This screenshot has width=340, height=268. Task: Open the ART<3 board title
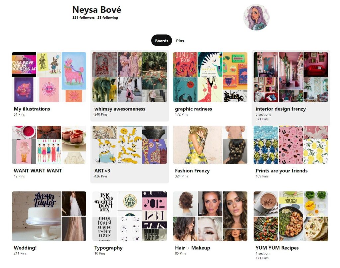(x=102, y=171)
